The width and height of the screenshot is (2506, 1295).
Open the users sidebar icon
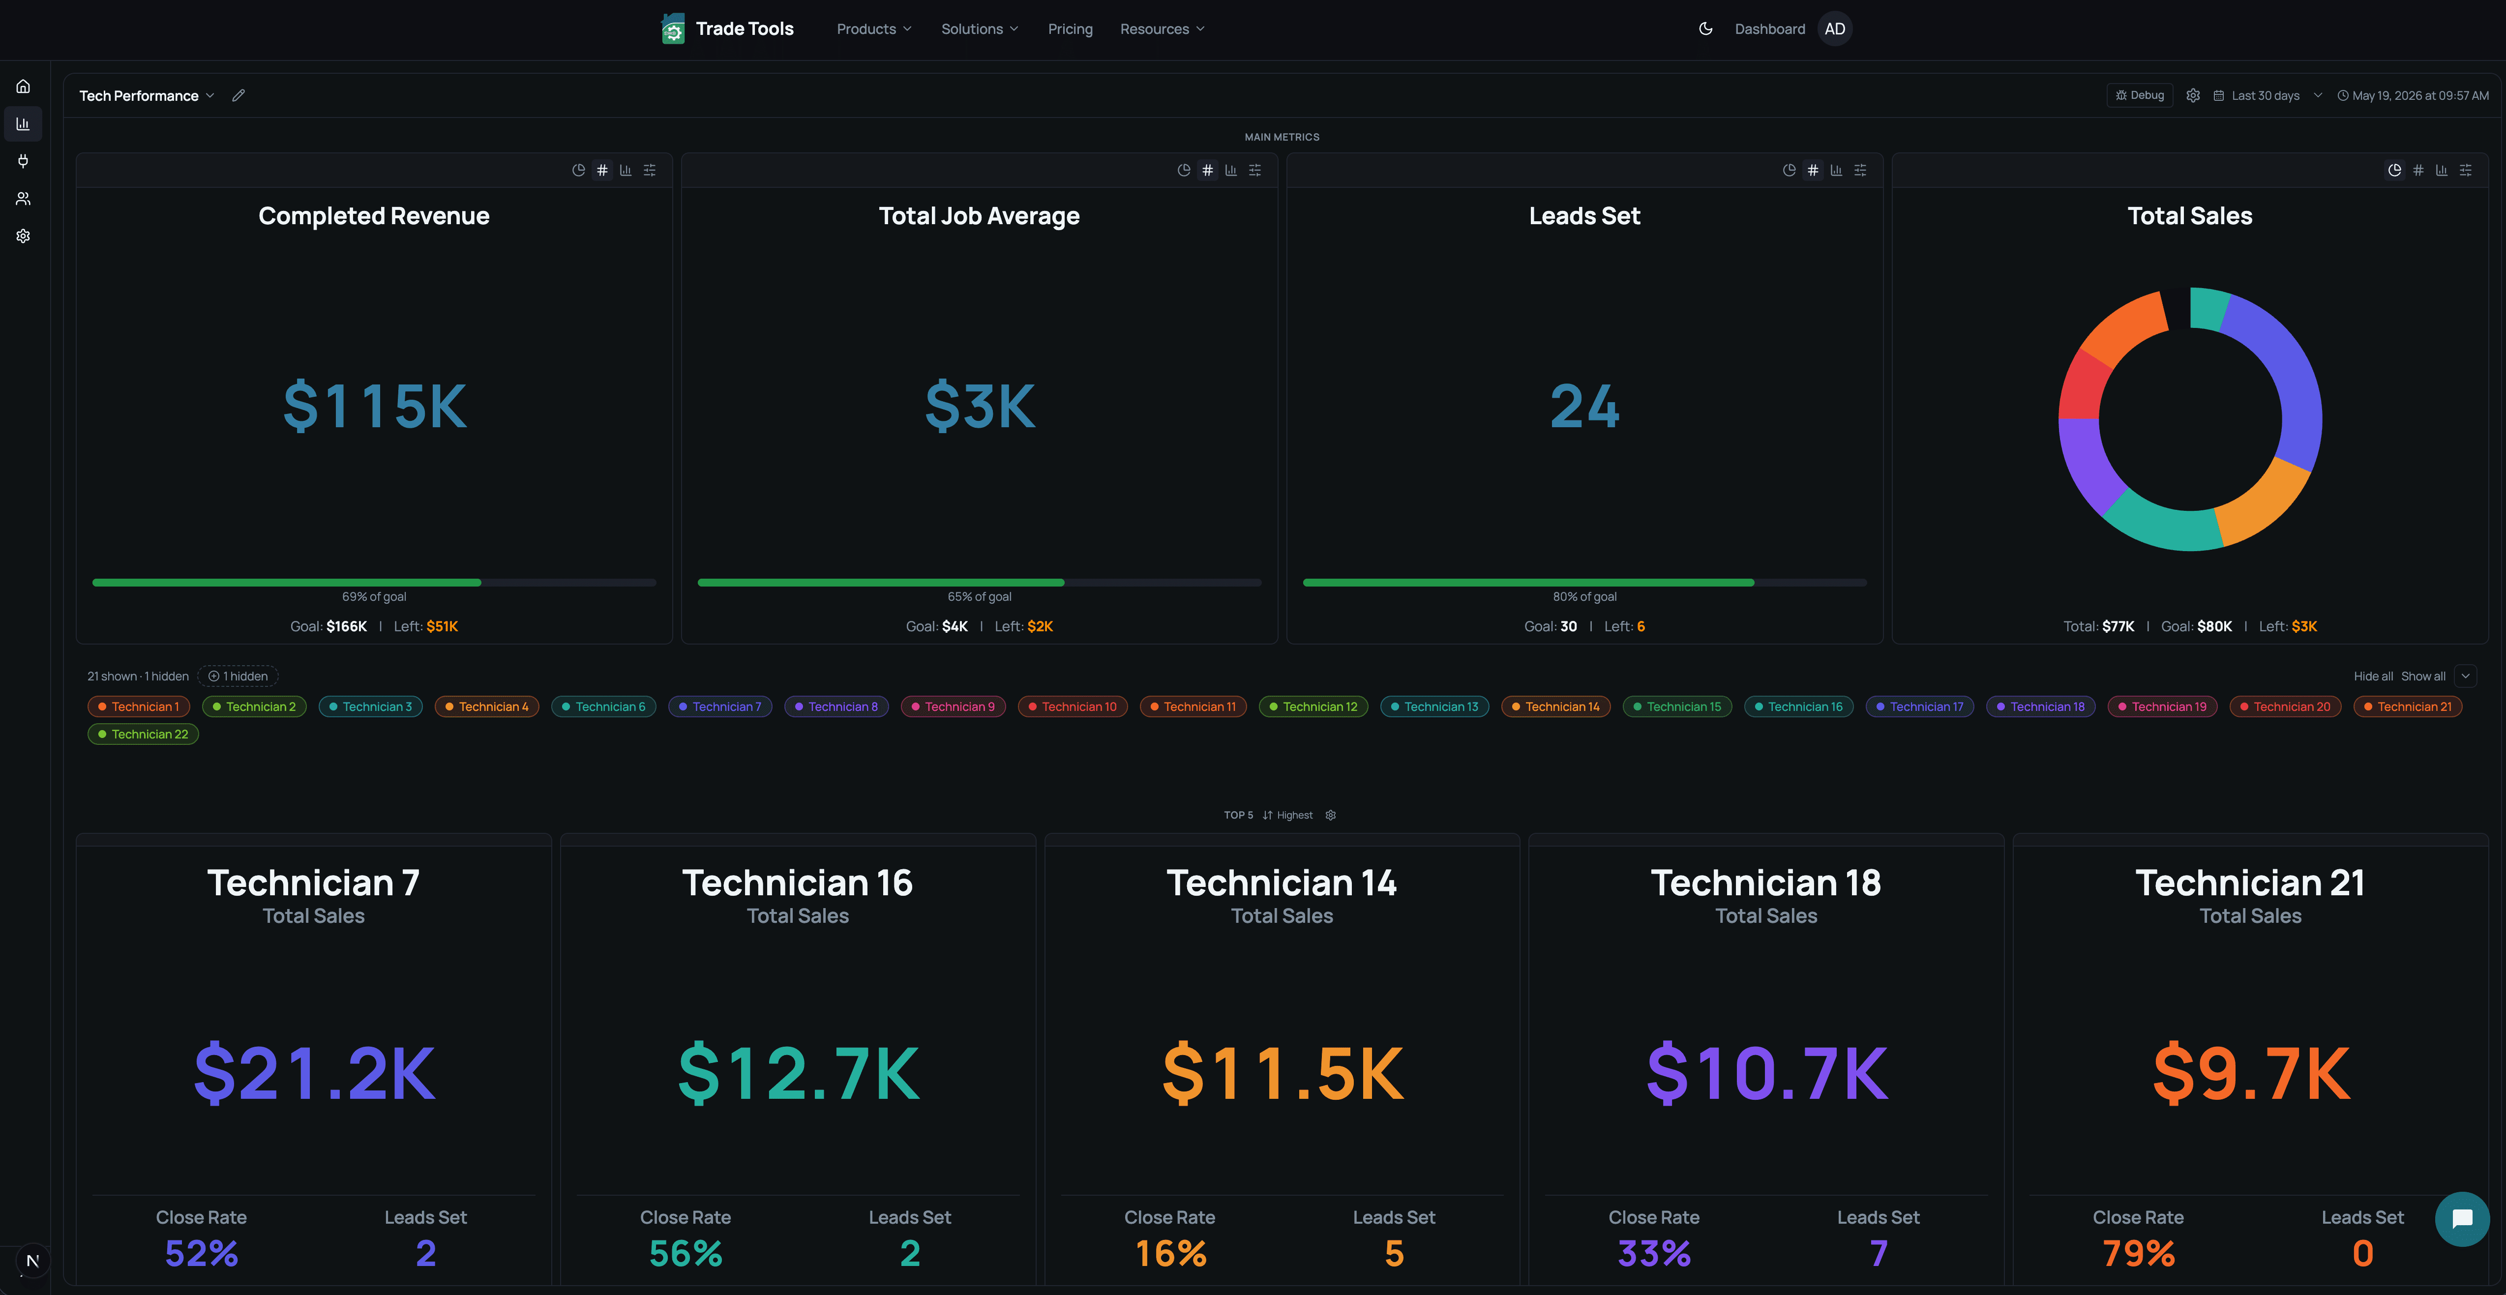tap(23, 199)
